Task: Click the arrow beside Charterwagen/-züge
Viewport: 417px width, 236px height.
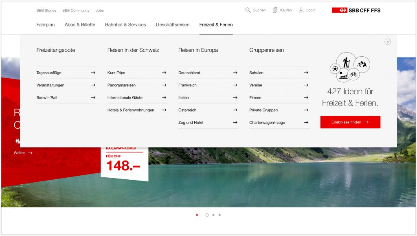Action: (305, 122)
